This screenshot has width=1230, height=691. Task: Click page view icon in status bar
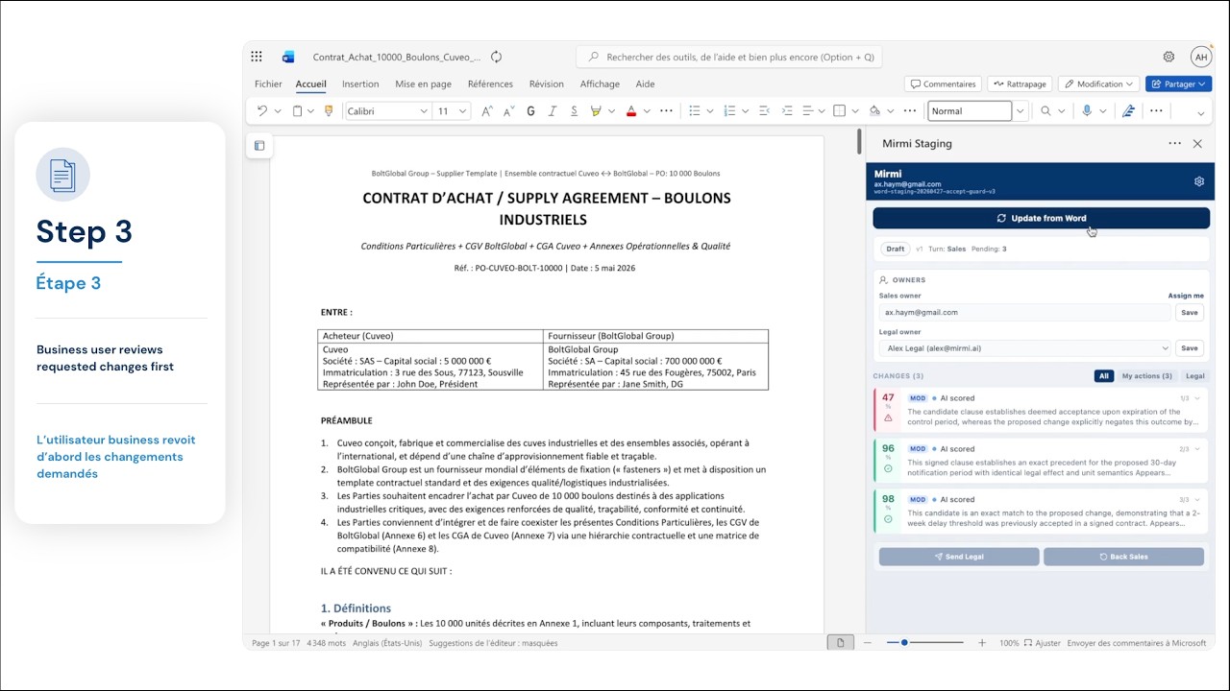tap(840, 643)
